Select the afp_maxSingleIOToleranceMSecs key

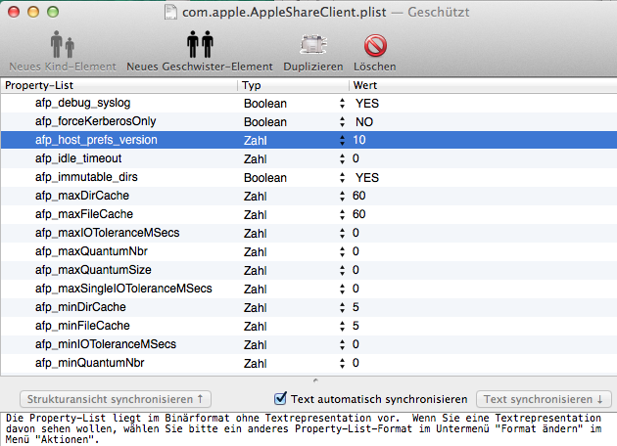coord(123,289)
